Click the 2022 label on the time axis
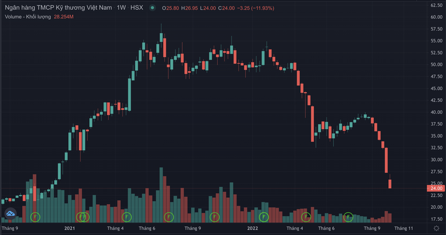 click(x=252, y=229)
